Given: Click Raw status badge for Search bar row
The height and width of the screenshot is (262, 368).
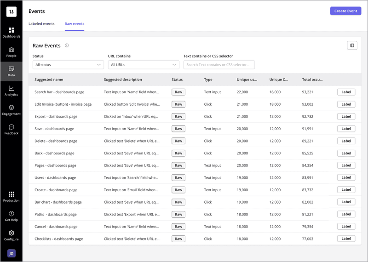Looking at the screenshot, I should (x=178, y=92).
